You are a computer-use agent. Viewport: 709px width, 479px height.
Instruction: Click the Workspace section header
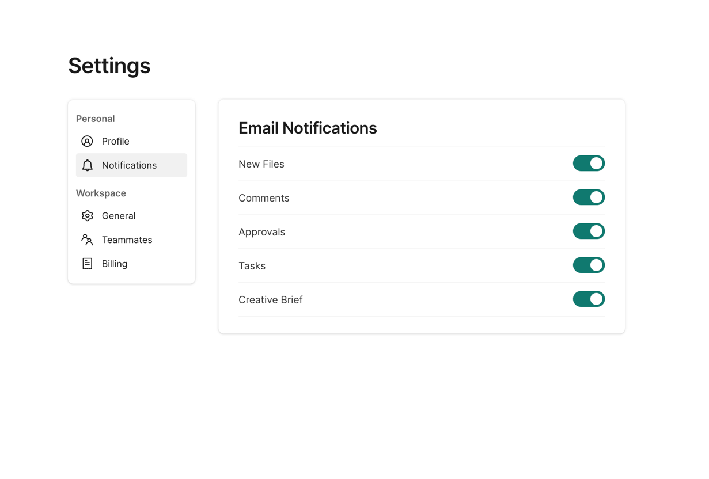pos(101,193)
